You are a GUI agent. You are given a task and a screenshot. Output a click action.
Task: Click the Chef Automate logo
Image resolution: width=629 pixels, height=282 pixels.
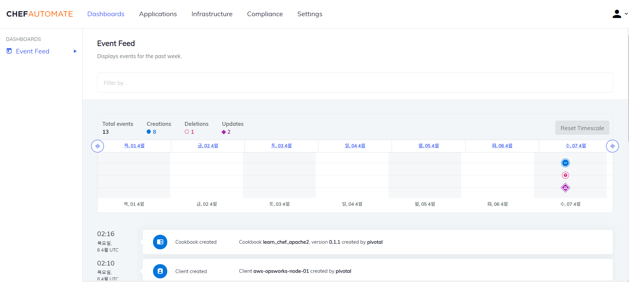point(40,14)
